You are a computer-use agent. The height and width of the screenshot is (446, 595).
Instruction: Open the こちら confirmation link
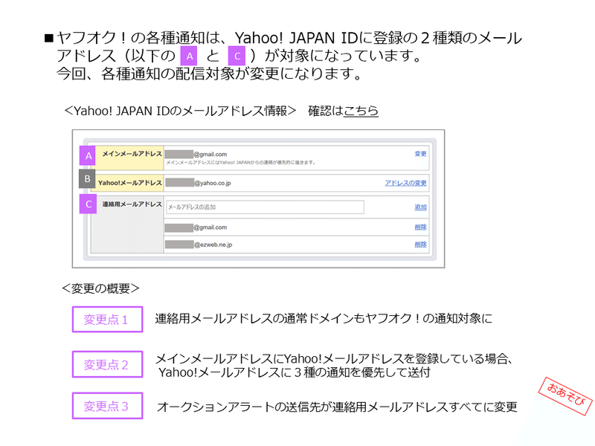(x=361, y=111)
